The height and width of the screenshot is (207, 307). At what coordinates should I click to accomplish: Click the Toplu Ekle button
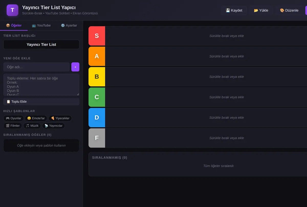coord(41,102)
